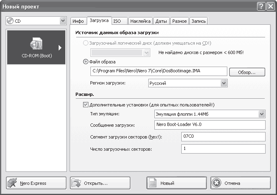Click the image file path input field
Screen dimensions: 277x195
[158, 71]
